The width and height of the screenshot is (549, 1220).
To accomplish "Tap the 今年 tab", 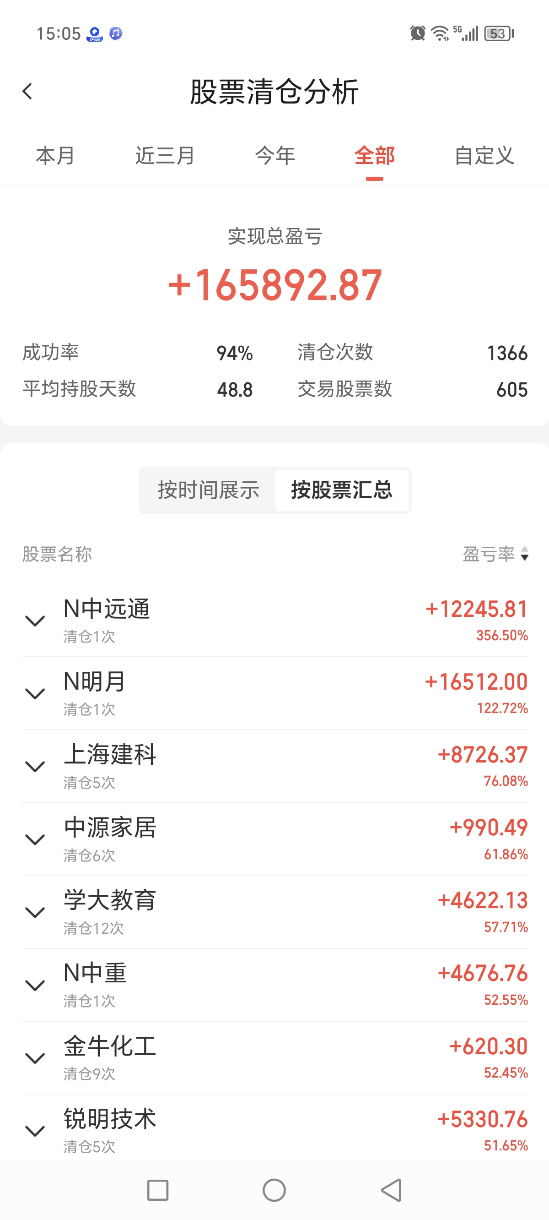I will coord(275,156).
